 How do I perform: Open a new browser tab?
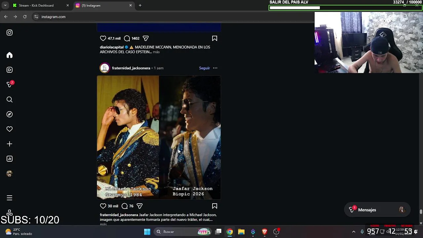(140, 5)
